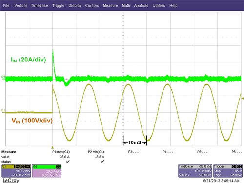
Task: Click the trigger level arrow on right edge
Action: 243,98
